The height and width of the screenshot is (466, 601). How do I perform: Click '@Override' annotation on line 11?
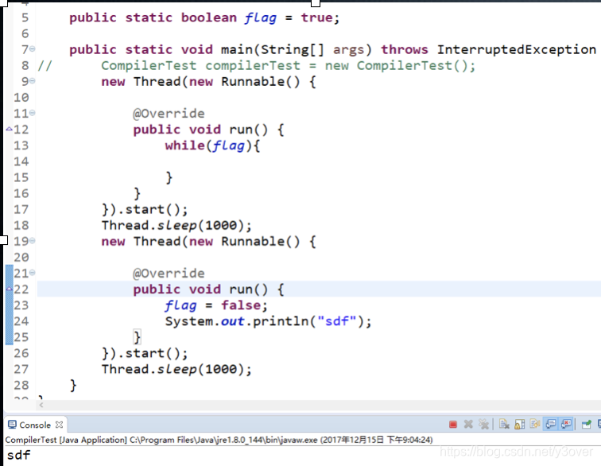169,114
